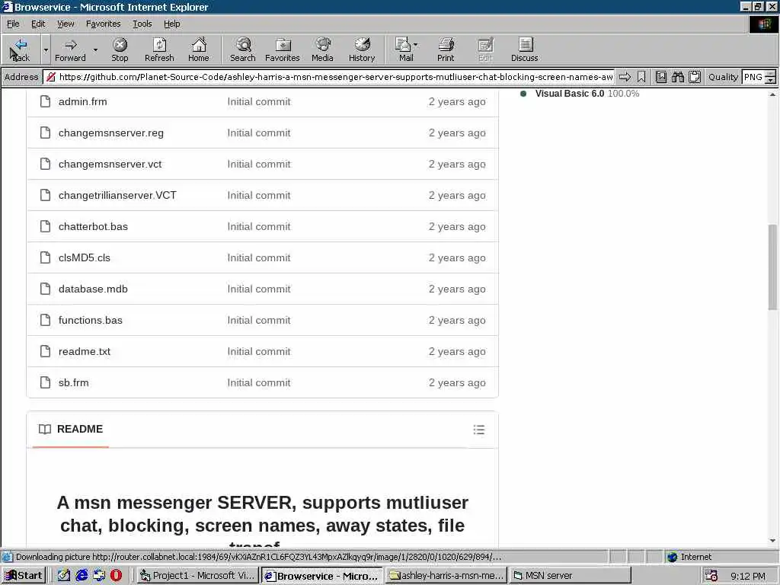Click the scrollbar up arrow
780x585 pixels.
coord(772,94)
